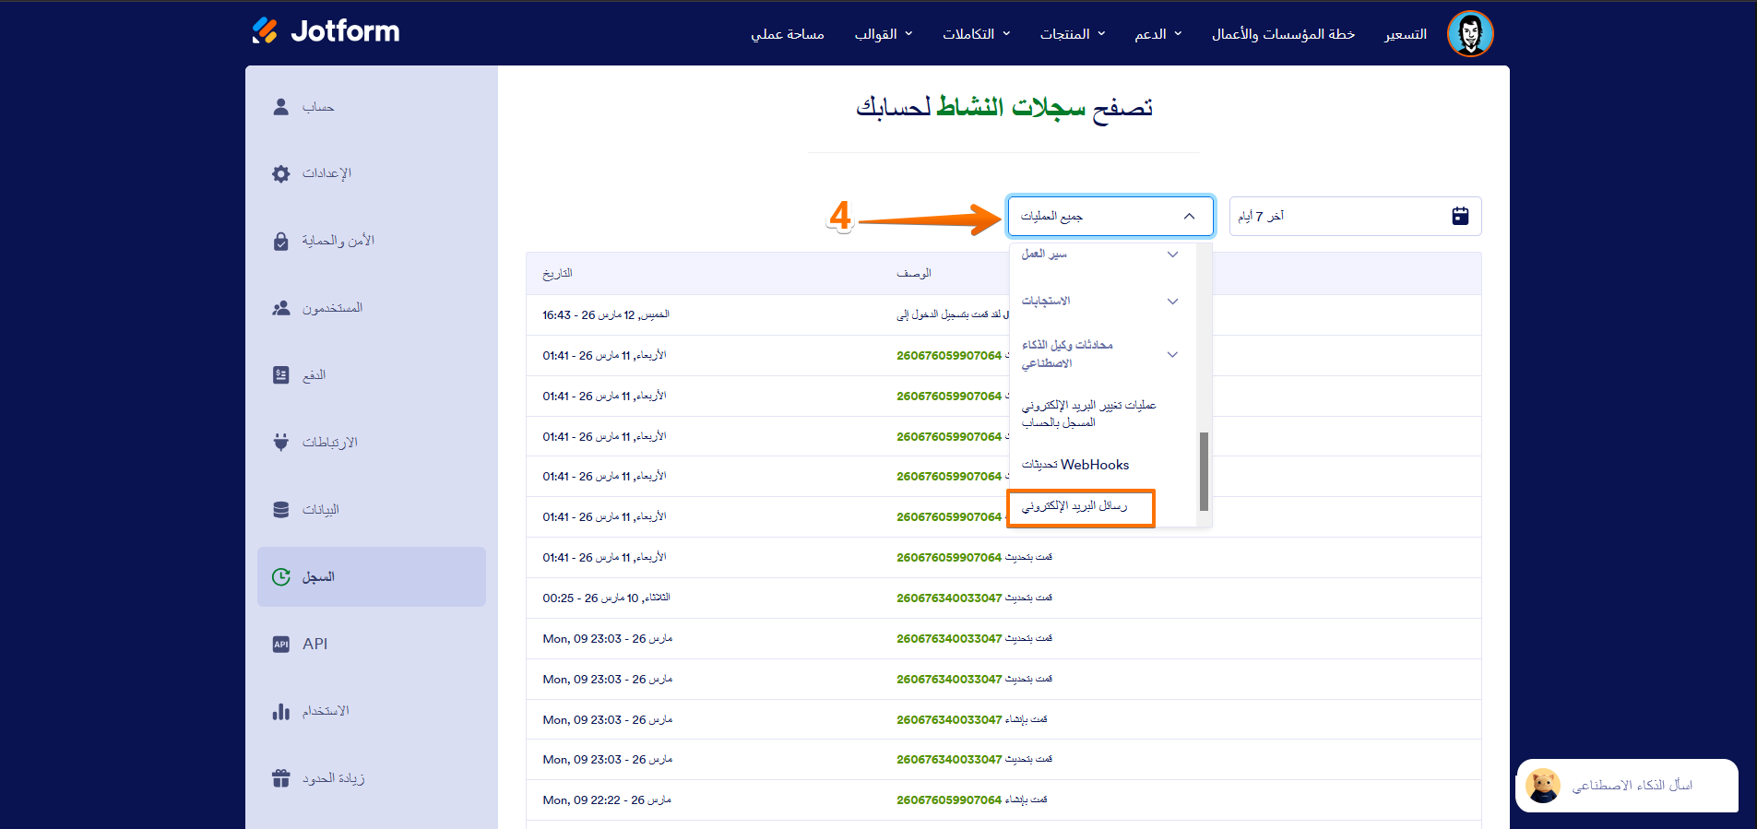Open the آخر 7 أيام date range field
The height and width of the screenshot is (829, 1757).
(x=1355, y=216)
